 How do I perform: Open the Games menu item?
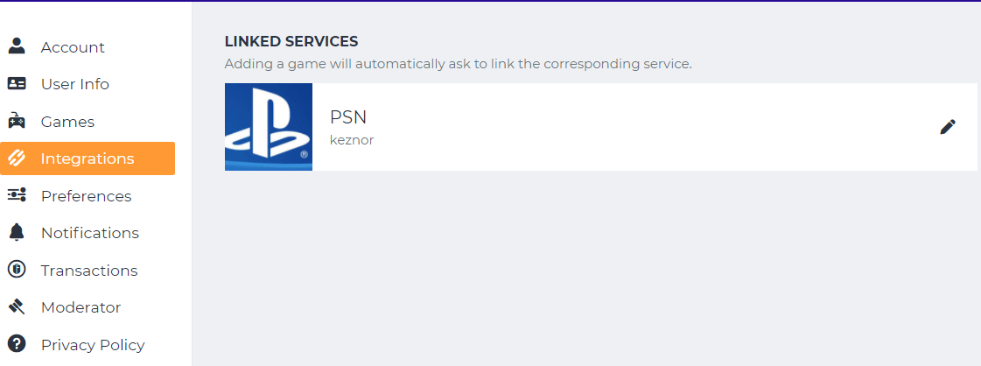[67, 122]
